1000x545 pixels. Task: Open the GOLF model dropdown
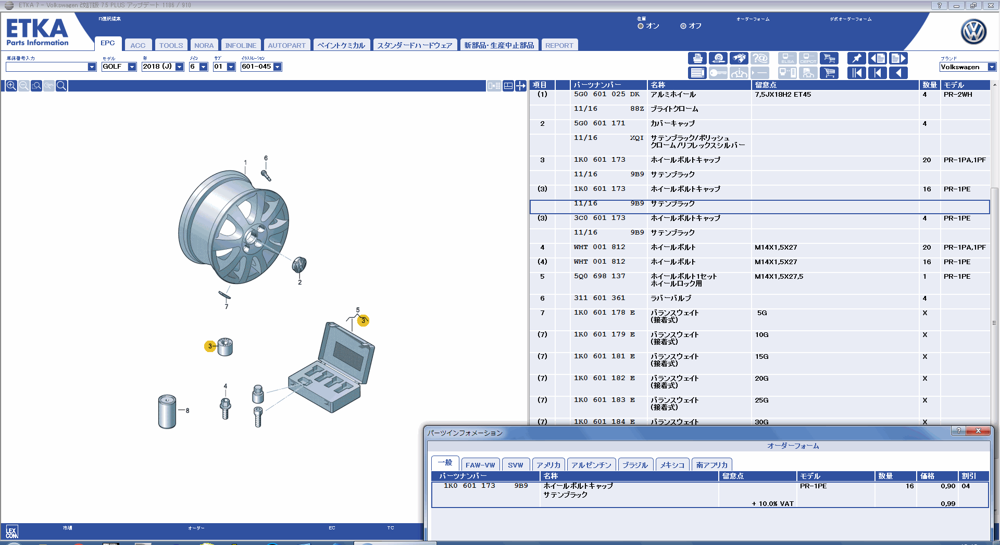132,67
